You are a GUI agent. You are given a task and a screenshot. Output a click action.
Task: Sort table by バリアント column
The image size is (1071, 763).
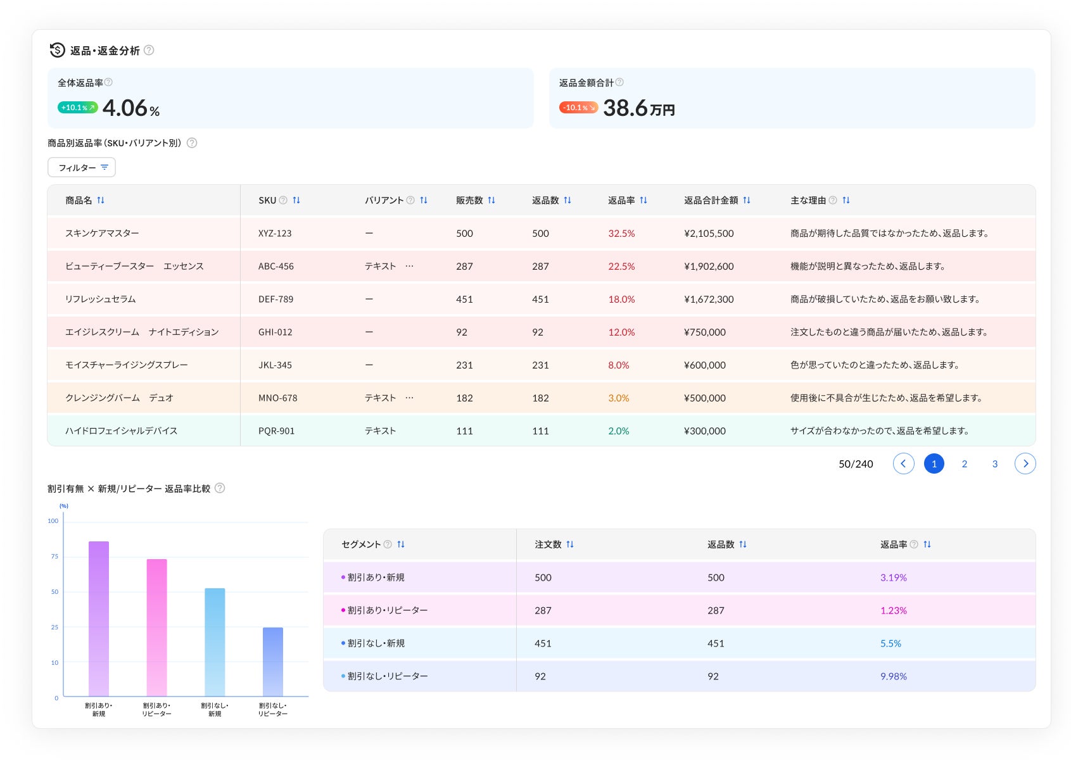pos(424,200)
